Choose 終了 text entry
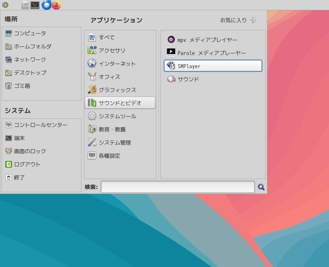The height and width of the screenshot is (267, 329). (x=19, y=178)
